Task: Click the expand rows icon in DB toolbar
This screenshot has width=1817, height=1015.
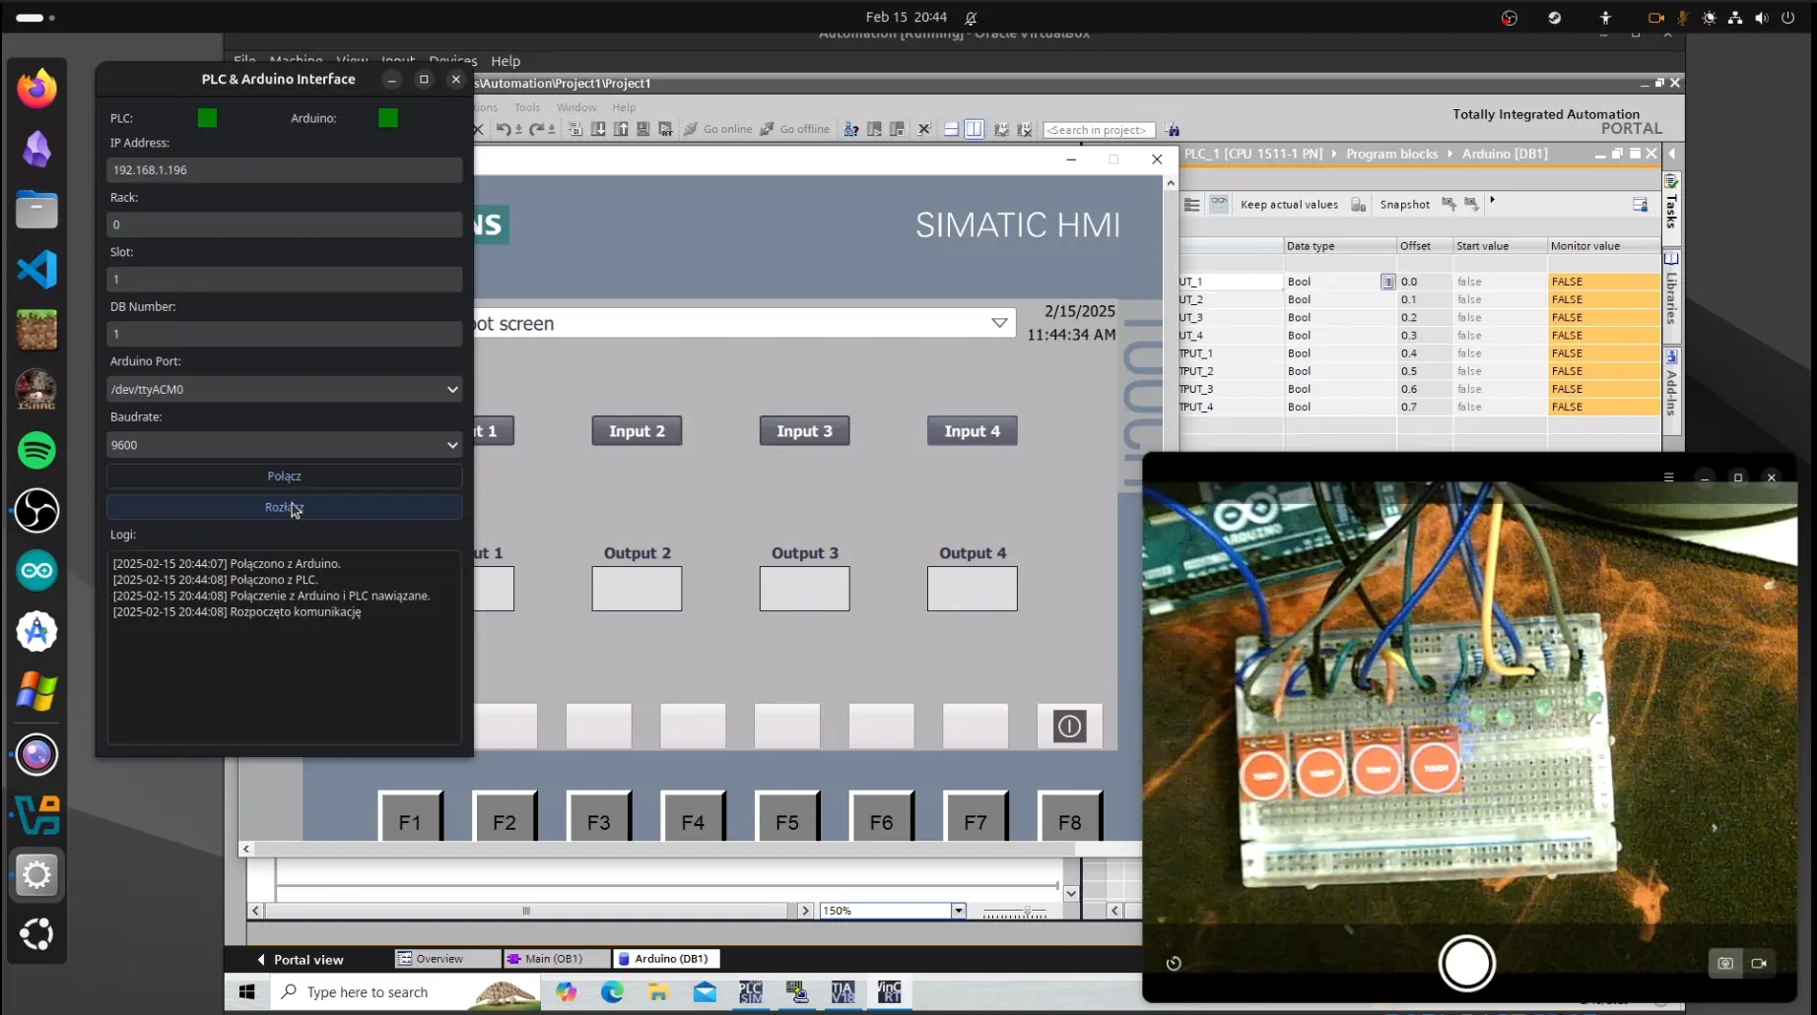Action: click(x=1191, y=204)
